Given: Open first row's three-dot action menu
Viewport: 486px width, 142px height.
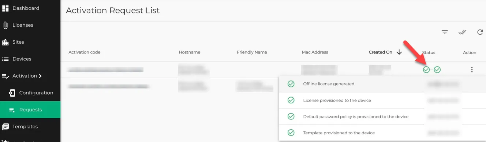Looking at the screenshot, I should pyautogui.click(x=472, y=70).
